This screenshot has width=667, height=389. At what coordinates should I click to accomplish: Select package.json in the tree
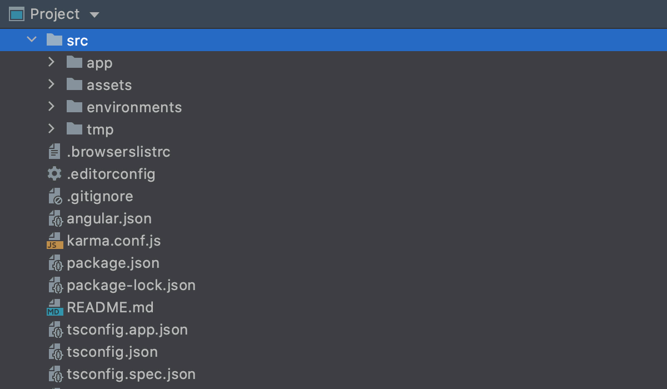pyautogui.click(x=113, y=263)
